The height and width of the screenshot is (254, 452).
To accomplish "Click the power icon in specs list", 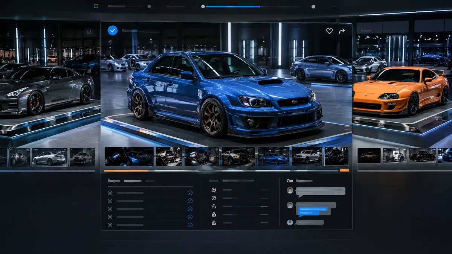I will [214, 190].
